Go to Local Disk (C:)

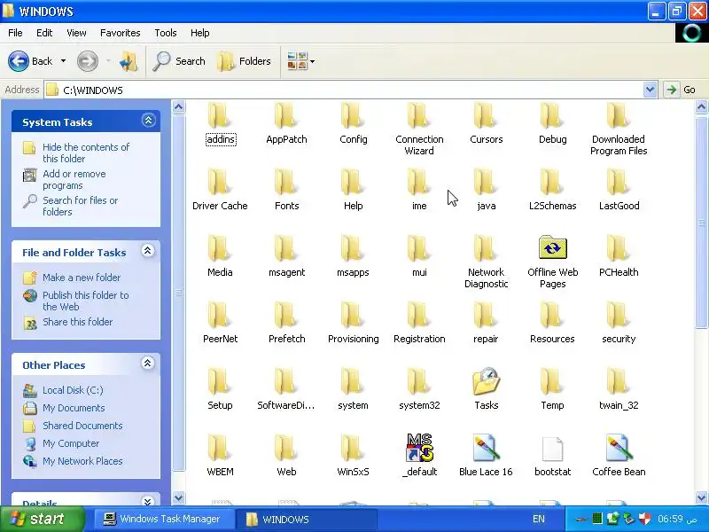73,390
